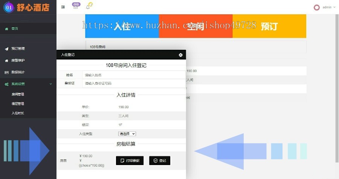
Task: Select the blue 入住 status tab
Action: tap(122, 26)
